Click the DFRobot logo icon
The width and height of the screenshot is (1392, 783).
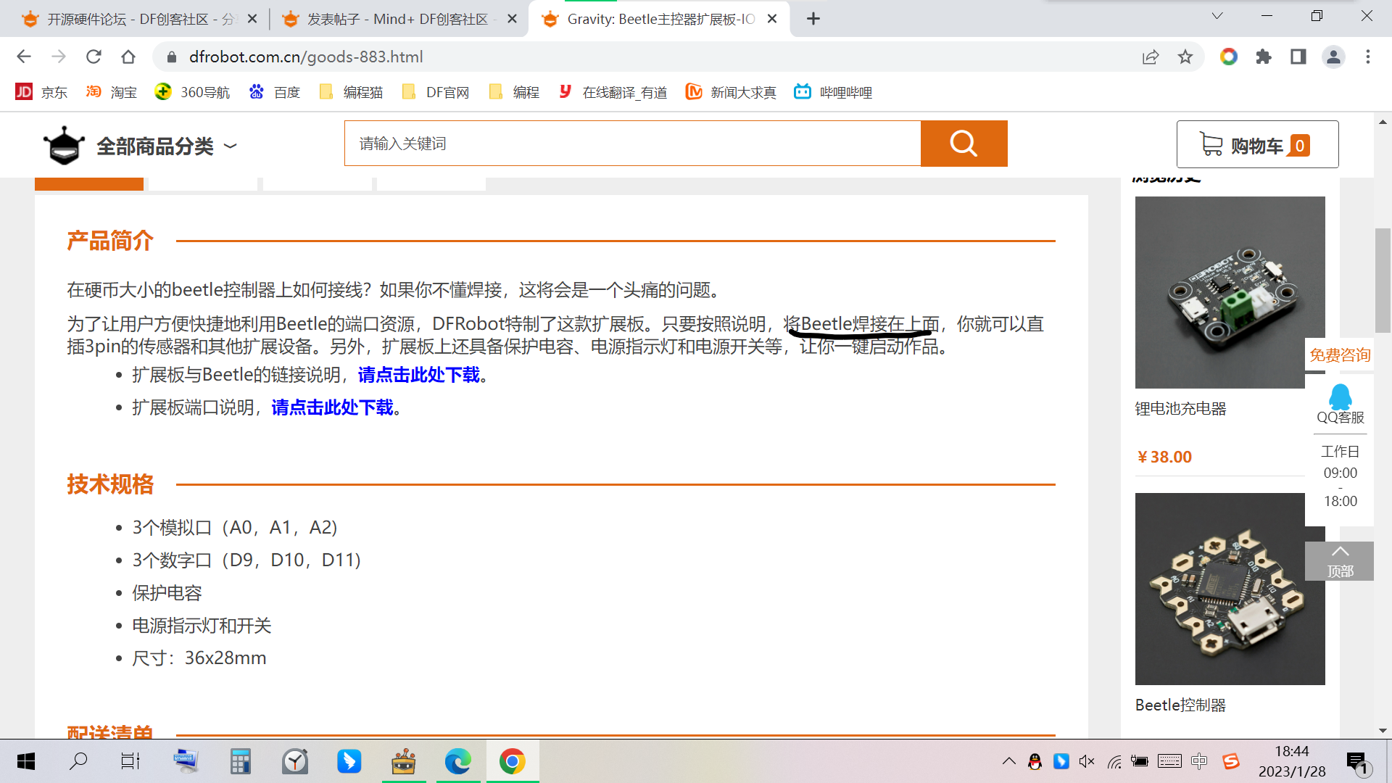(x=64, y=145)
